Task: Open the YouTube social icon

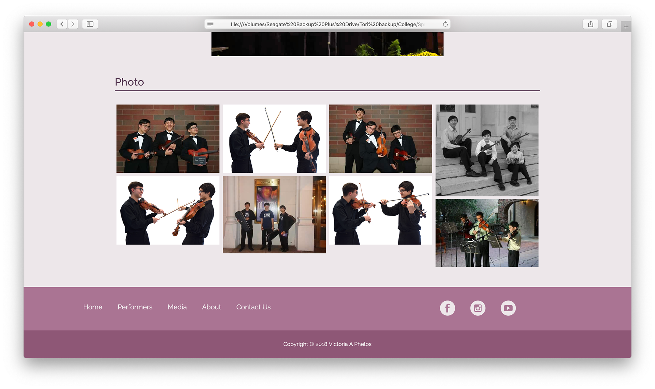Action: point(508,308)
